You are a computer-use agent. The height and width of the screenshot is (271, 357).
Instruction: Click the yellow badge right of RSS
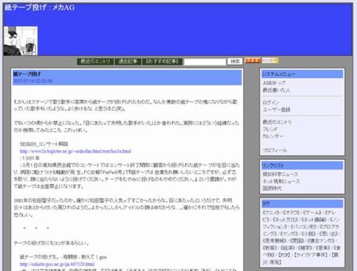pyautogui.click(x=270, y=61)
